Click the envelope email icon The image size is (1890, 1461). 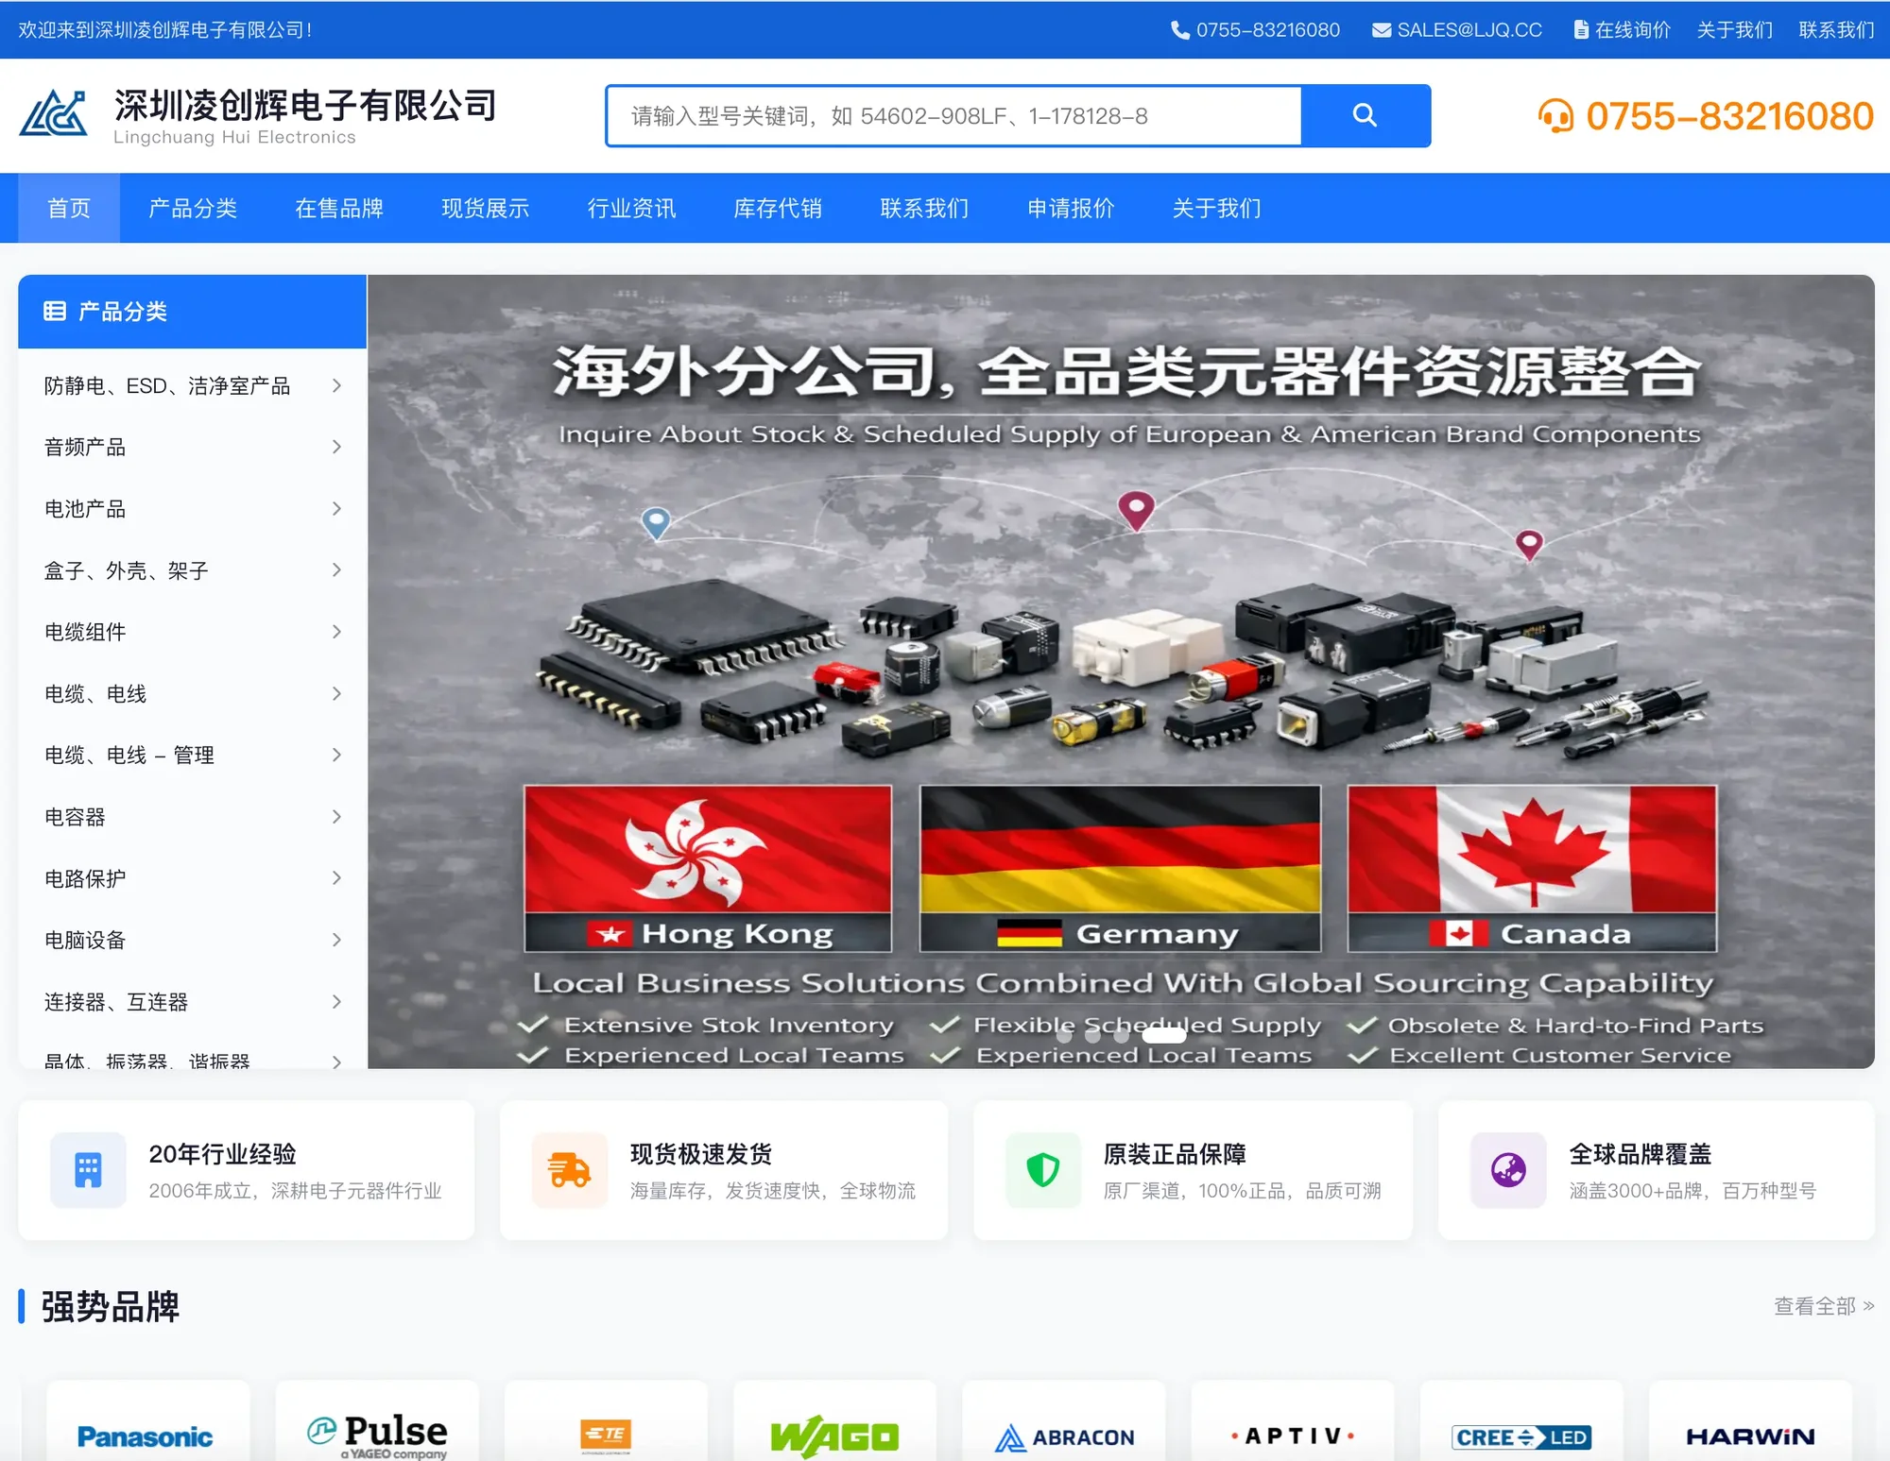point(1382,30)
